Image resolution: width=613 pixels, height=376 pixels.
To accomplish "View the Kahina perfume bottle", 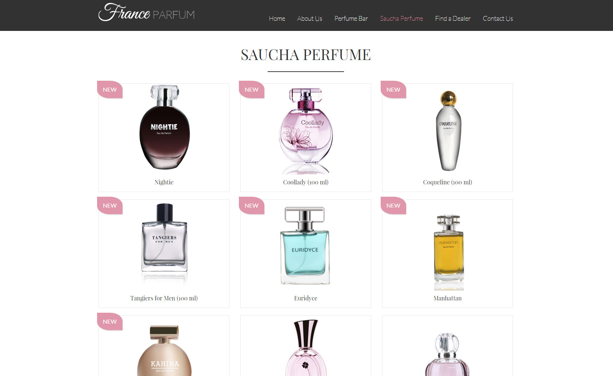I will point(164,351).
